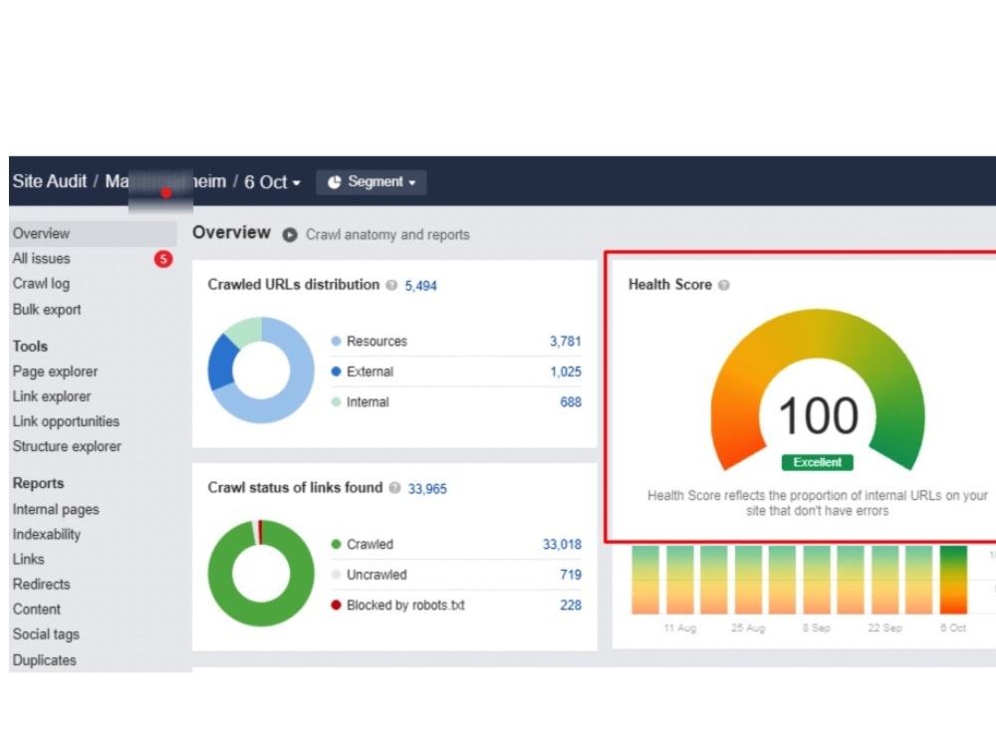Click Site Audit breadcrumb link
Viewport: 996px width, 747px height.
50,181
